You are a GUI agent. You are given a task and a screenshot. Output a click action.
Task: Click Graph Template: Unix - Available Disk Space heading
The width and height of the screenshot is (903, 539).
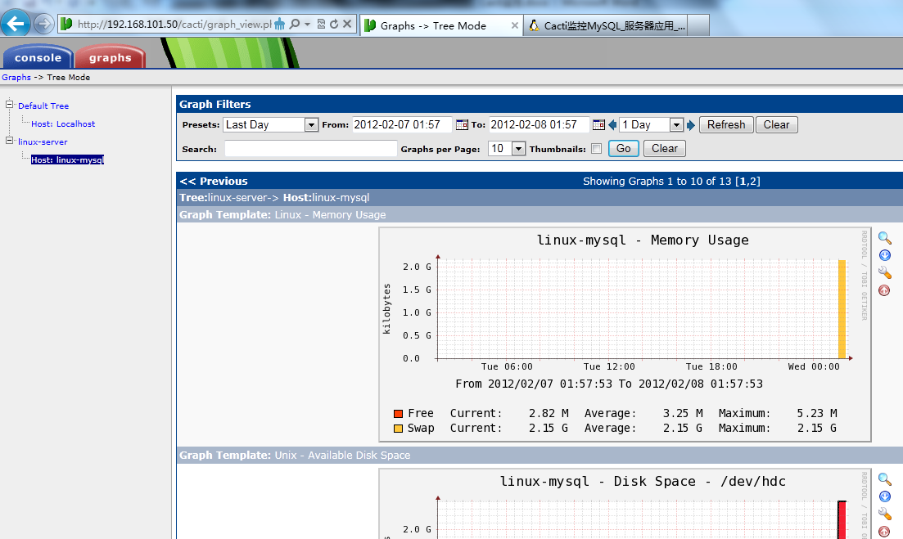click(x=294, y=455)
